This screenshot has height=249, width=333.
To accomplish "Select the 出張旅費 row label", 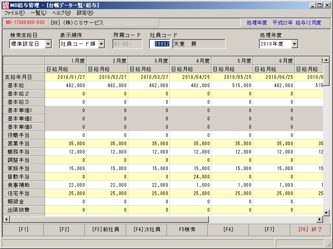I will [x=24, y=210].
